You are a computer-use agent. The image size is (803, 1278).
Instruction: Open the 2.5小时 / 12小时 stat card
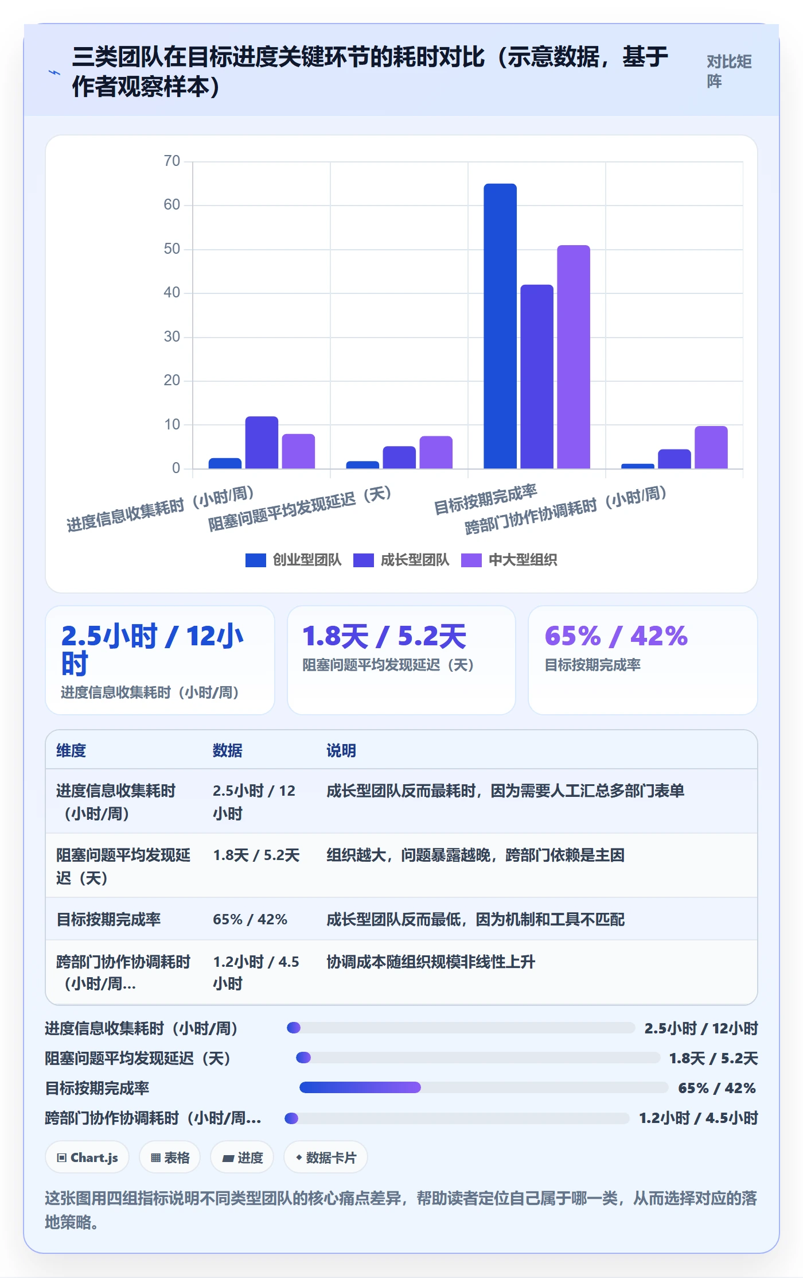160,660
